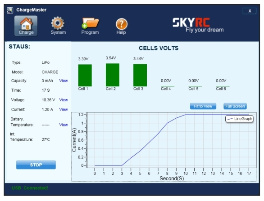Select the Cell 2 voltage bar
This screenshot has height=201, width=264.
pos(113,75)
